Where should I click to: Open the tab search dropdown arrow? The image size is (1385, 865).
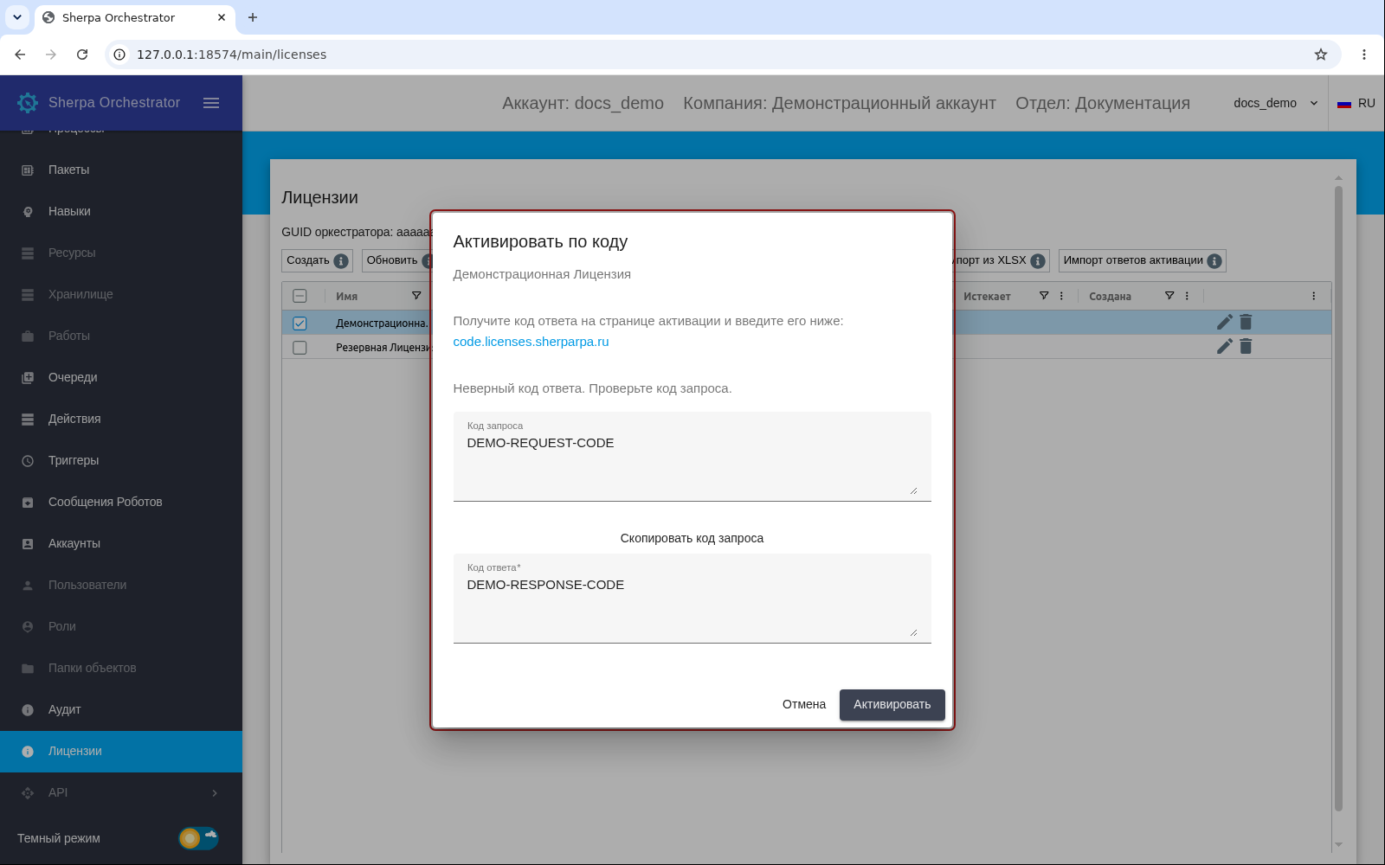17,17
